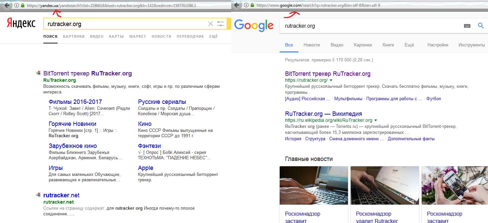Open Ещё menu in Yandex navigation
Screen dimensions: 488x223
pos(213,36)
